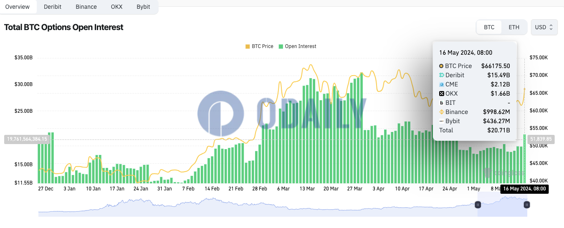The width and height of the screenshot is (564, 228).
Task: Grab the right range slider handle
Action: 527,205
